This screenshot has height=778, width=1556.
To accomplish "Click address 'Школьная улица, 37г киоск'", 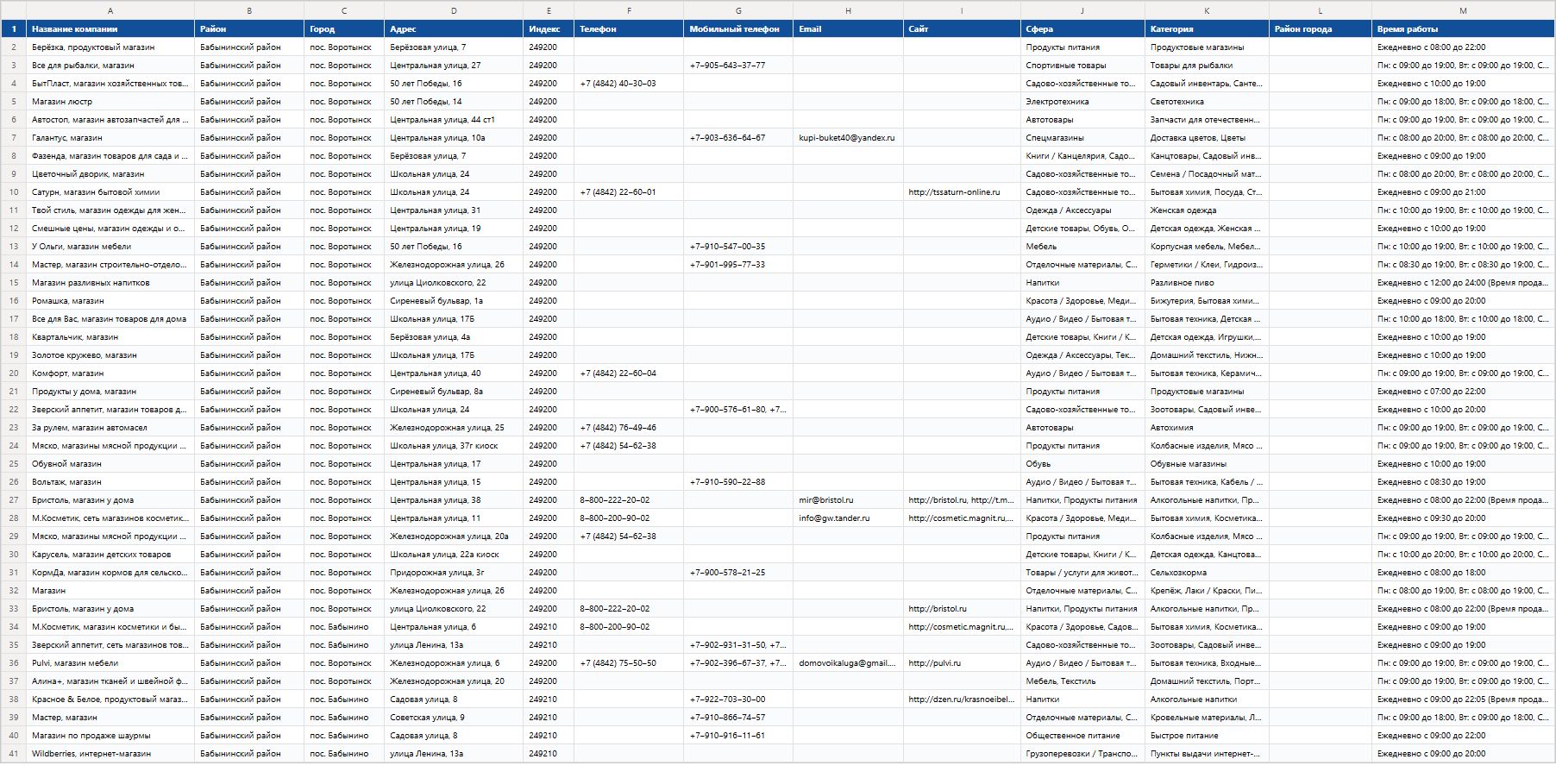I will [454, 446].
